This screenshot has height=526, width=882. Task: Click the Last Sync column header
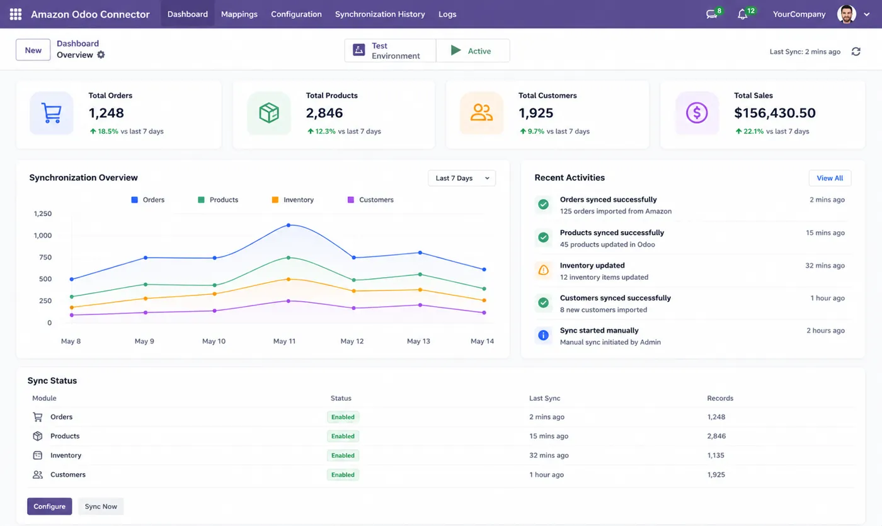[545, 398]
